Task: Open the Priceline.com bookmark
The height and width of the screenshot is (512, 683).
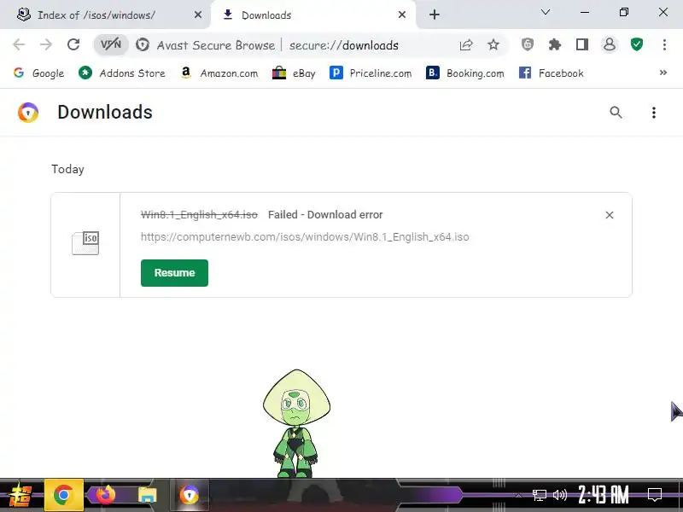Action: 371,73
